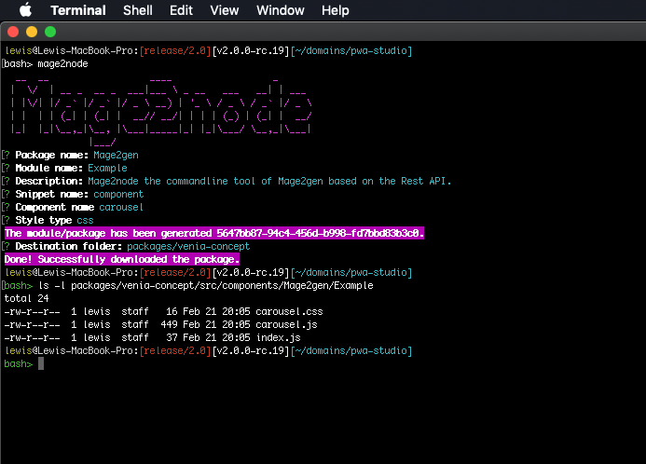Open the Window menu
646x464 pixels.
coord(281,10)
